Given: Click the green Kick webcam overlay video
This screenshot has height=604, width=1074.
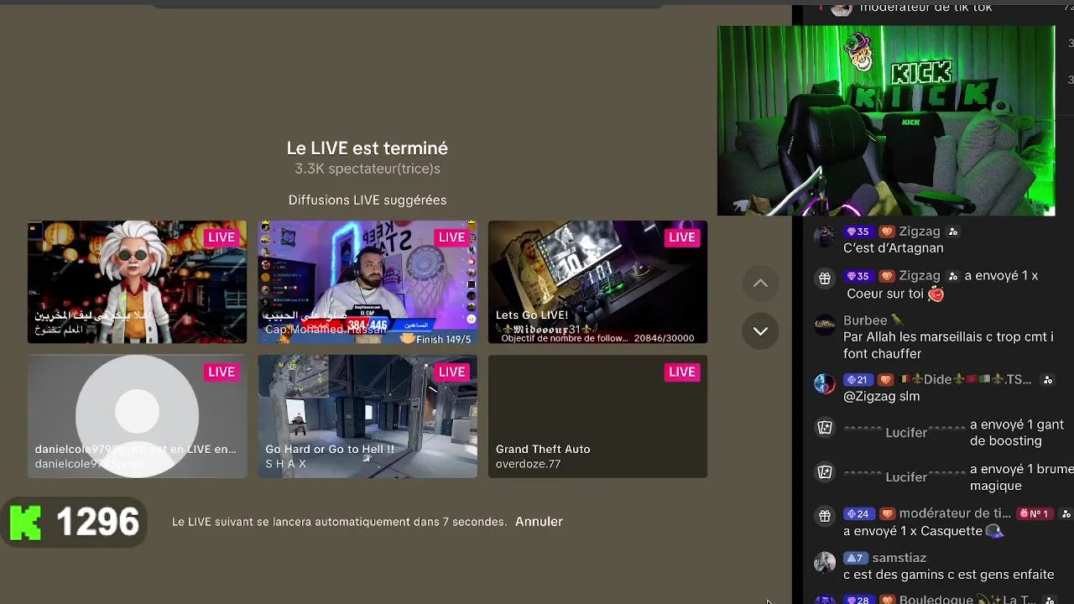Looking at the screenshot, I should [x=886, y=121].
